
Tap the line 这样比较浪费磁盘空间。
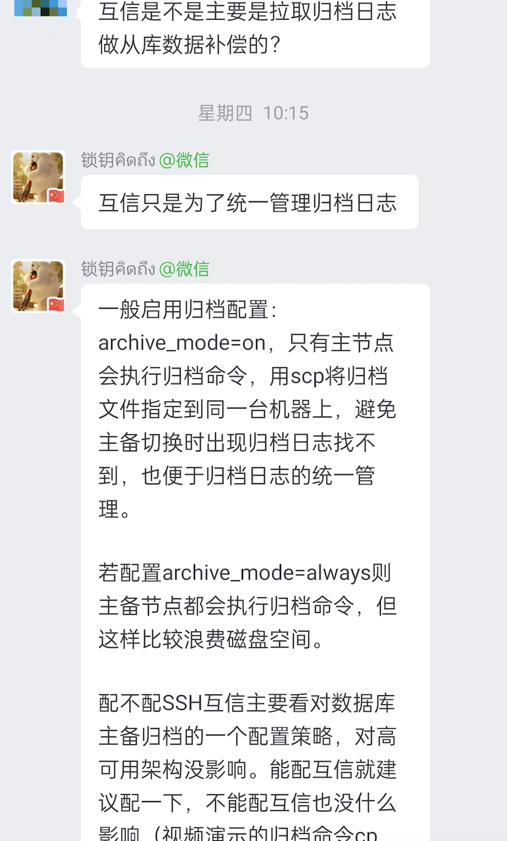tap(211, 639)
